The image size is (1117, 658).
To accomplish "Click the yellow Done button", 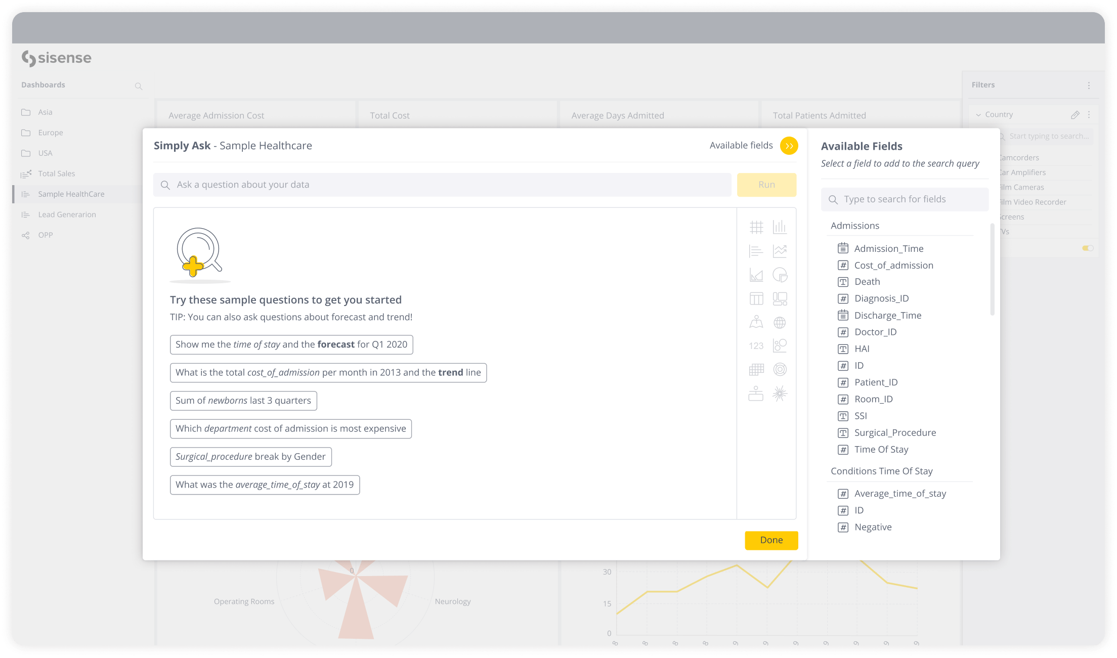I will (x=771, y=540).
